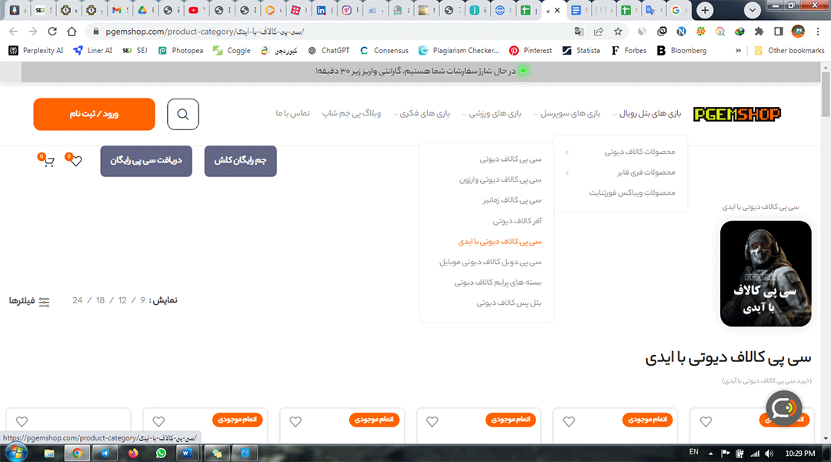Expand the محصولات کالاف دیوتی submenu arrow
The height and width of the screenshot is (462, 831).
pyautogui.click(x=566, y=152)
